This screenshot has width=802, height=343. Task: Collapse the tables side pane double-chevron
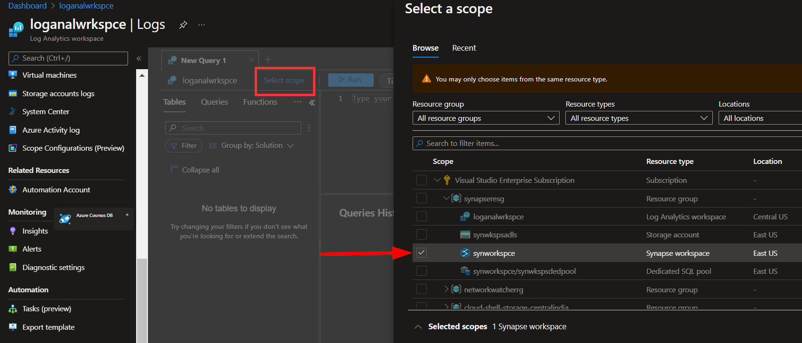pos(312,102)
